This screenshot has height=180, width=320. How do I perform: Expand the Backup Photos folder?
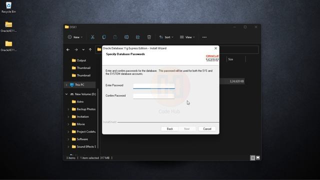point(68,109)
